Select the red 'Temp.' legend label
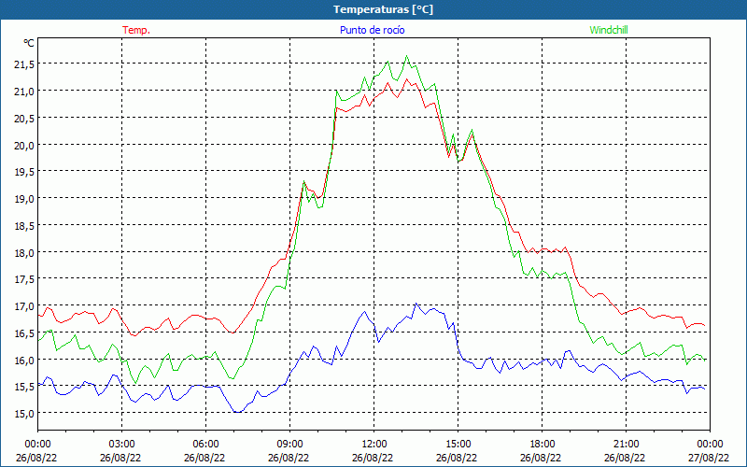The width and height of the screenshot is (747, 467). pyautogui.click(x=136, y=30)
